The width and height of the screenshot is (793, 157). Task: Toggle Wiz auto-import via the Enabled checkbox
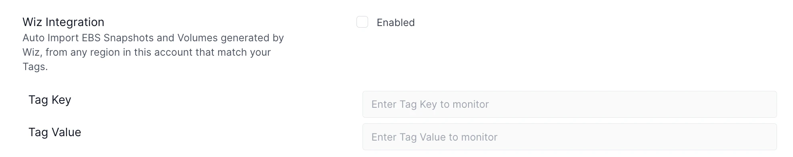click(x=362, y=22)
